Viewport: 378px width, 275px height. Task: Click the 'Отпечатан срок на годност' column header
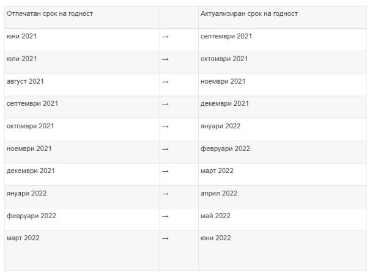tap(50, 13)
